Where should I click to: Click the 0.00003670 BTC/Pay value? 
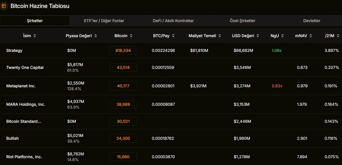pos(163,157)
